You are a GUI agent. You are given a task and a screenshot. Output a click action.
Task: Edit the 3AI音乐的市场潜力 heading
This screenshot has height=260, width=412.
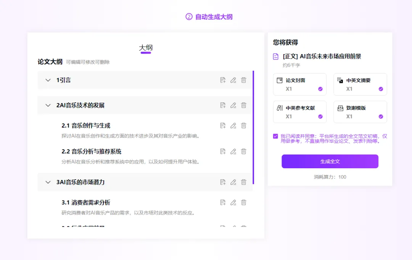tap(233, 182)
